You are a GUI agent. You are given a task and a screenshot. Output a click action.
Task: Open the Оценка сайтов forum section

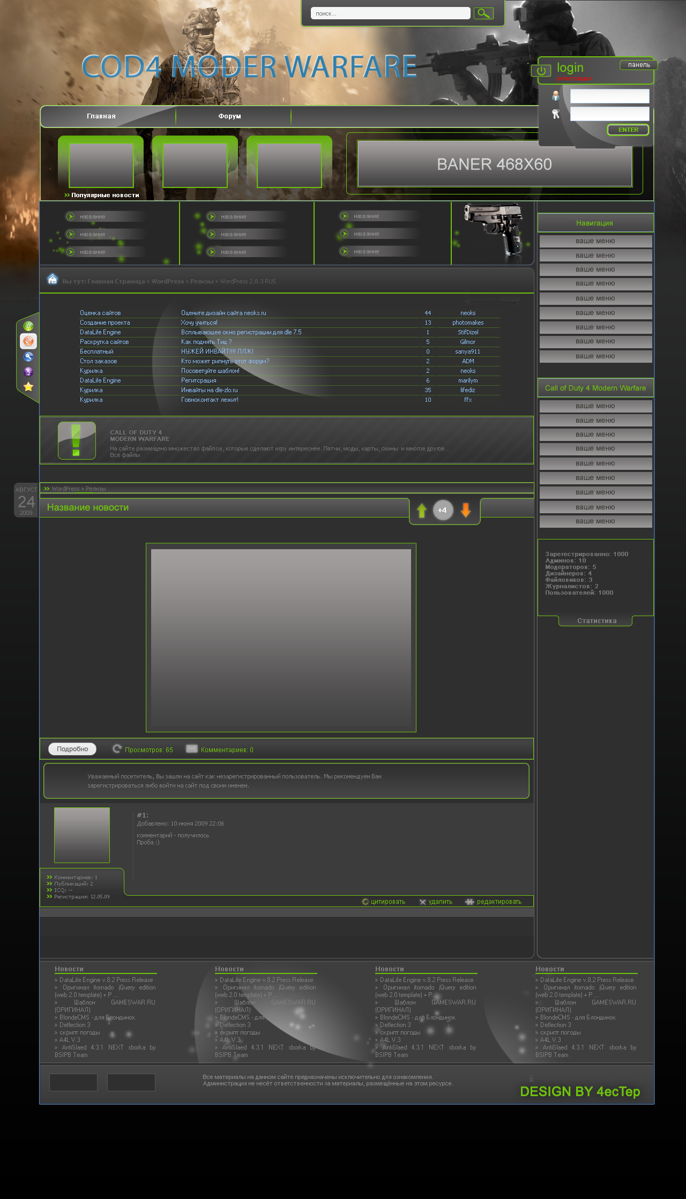tap(100, 313)
